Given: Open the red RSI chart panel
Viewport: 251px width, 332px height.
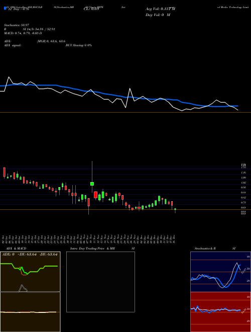Looking at the screenshot, I should coord(220,312).
